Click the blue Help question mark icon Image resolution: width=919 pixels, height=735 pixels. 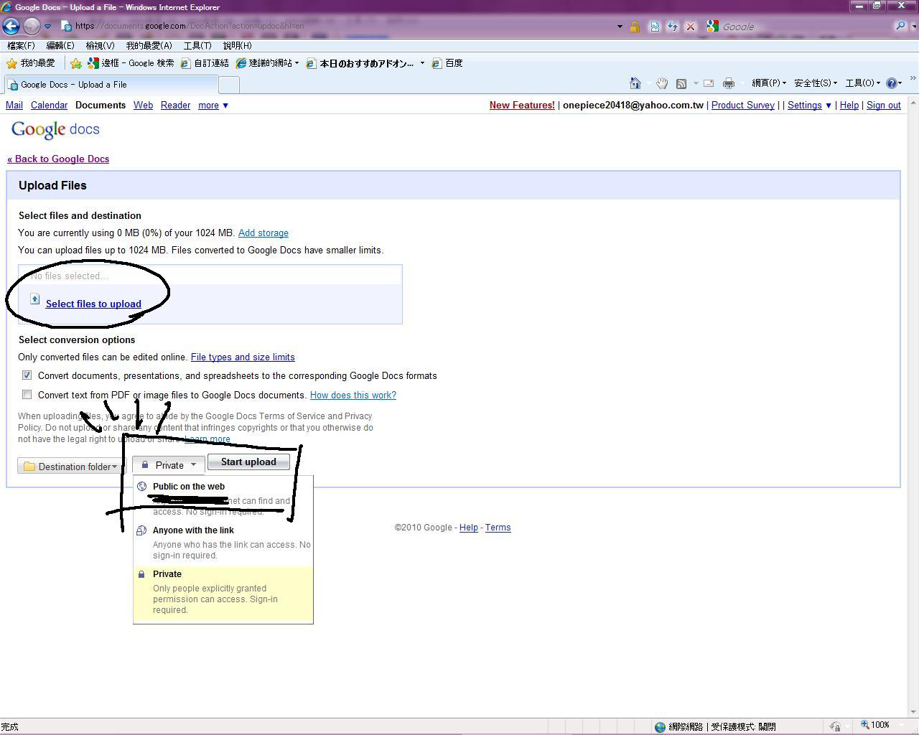[892, 83]
